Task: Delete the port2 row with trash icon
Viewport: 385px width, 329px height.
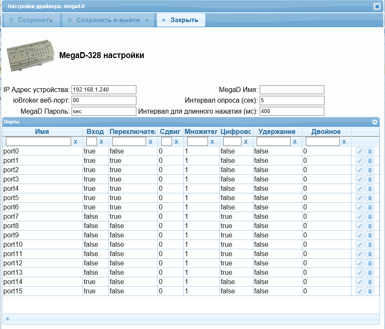Action: (x=370, y=170)
